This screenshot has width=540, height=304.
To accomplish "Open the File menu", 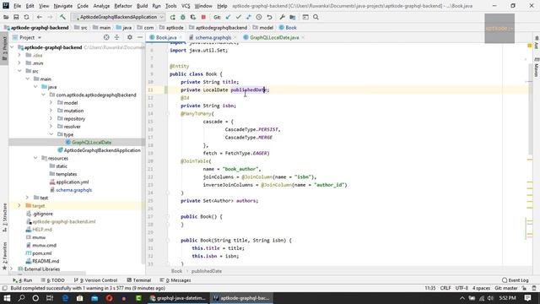I will click(17, 6).
